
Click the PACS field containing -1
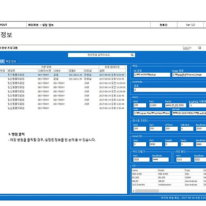[197, 105]
